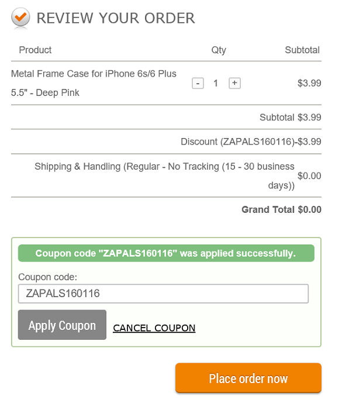Click the green coupon applied success message
The height and width of the screenshot is (403, 342).
click(x=166, y=253)
